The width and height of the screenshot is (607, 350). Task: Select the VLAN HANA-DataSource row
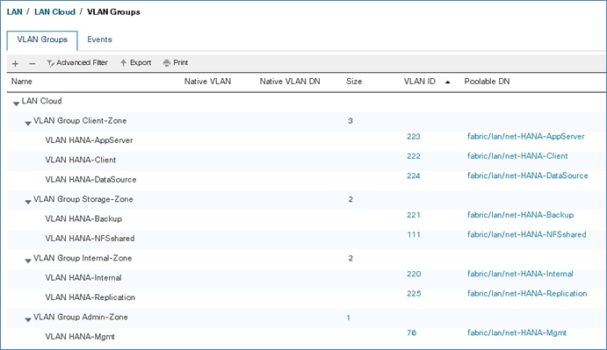pos(307,180)
